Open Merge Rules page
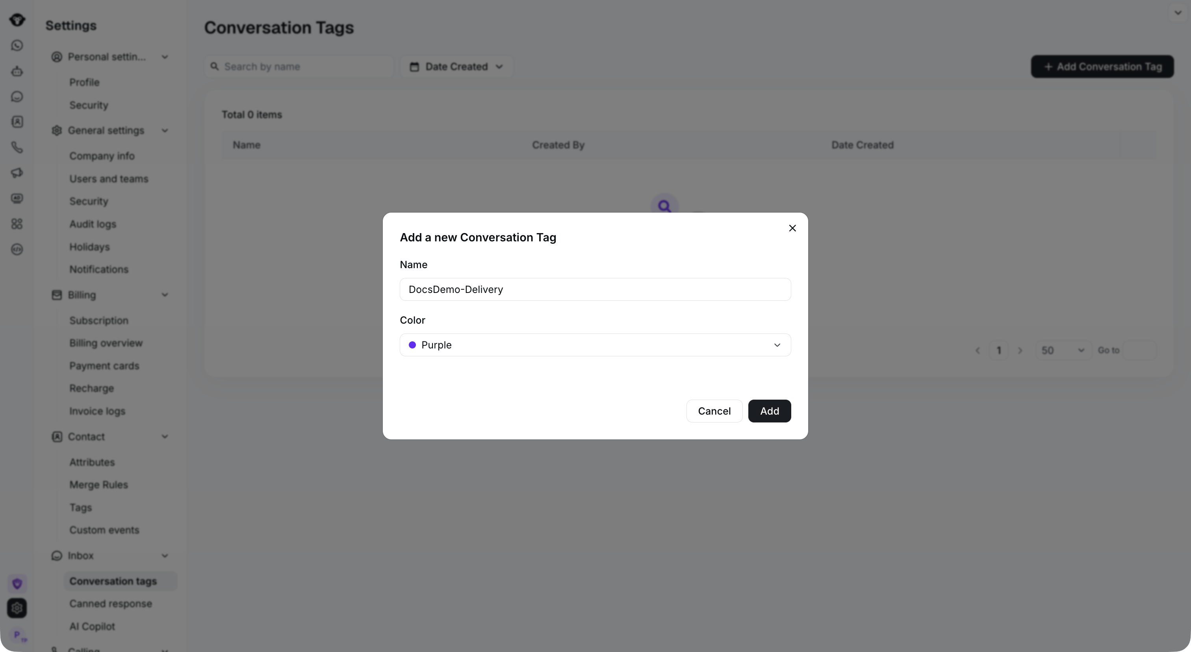Viewport: 1191px width, 652px height. pyautogui.click(x=98, y=485)
